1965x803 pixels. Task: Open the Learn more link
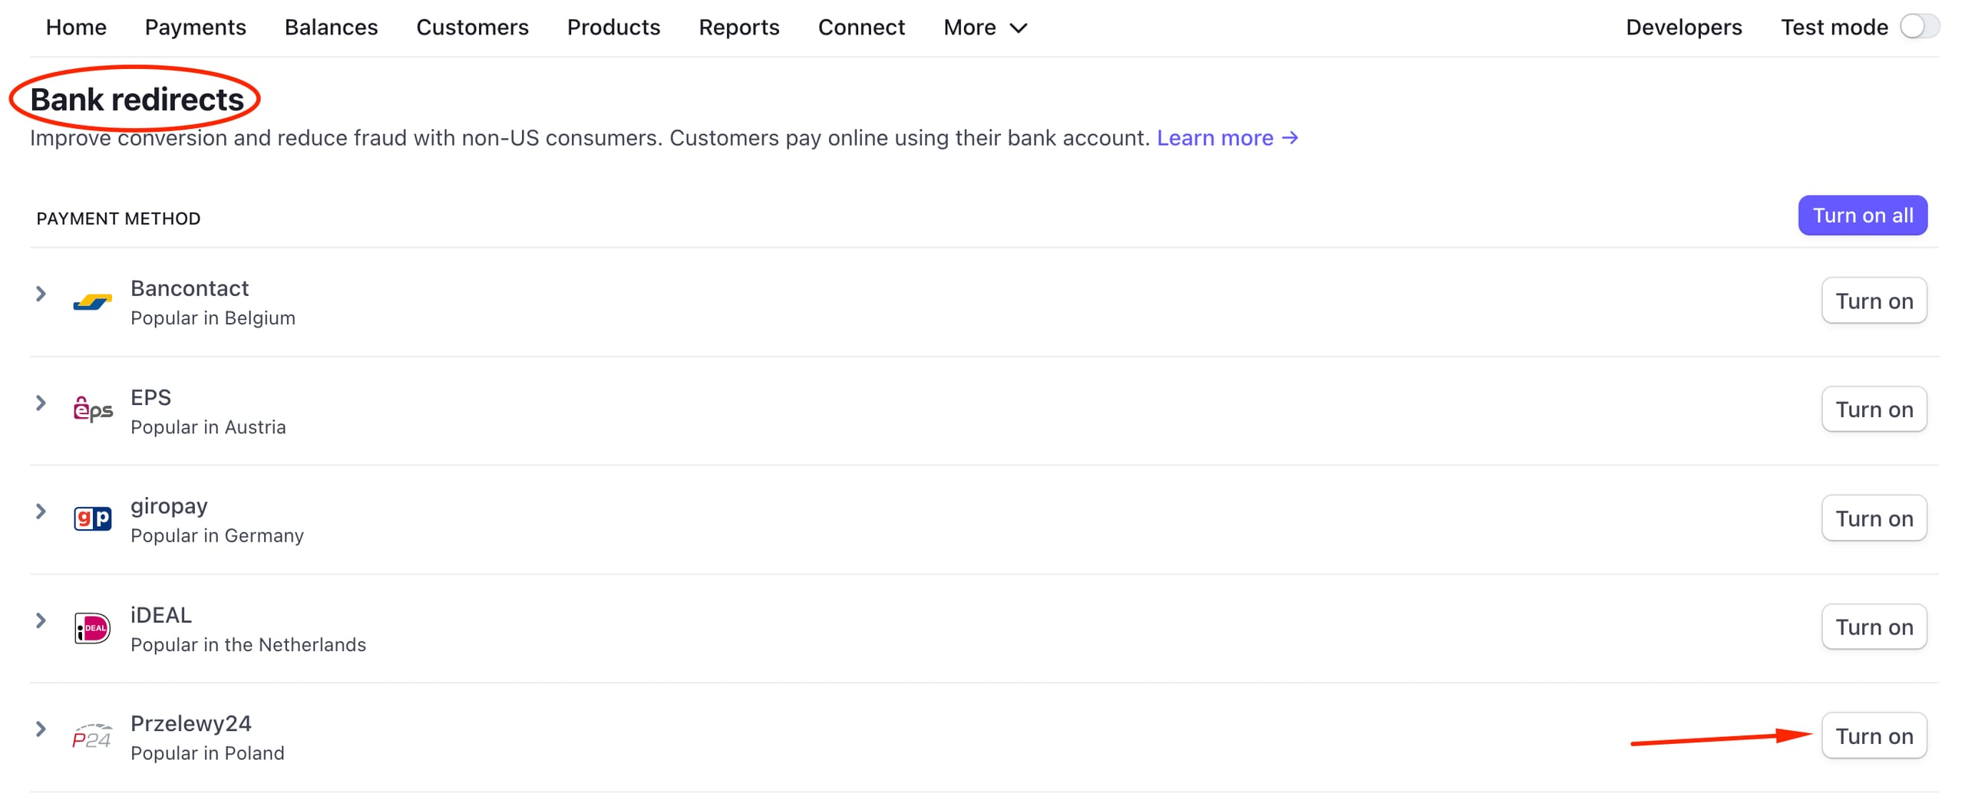point(1215,138)
